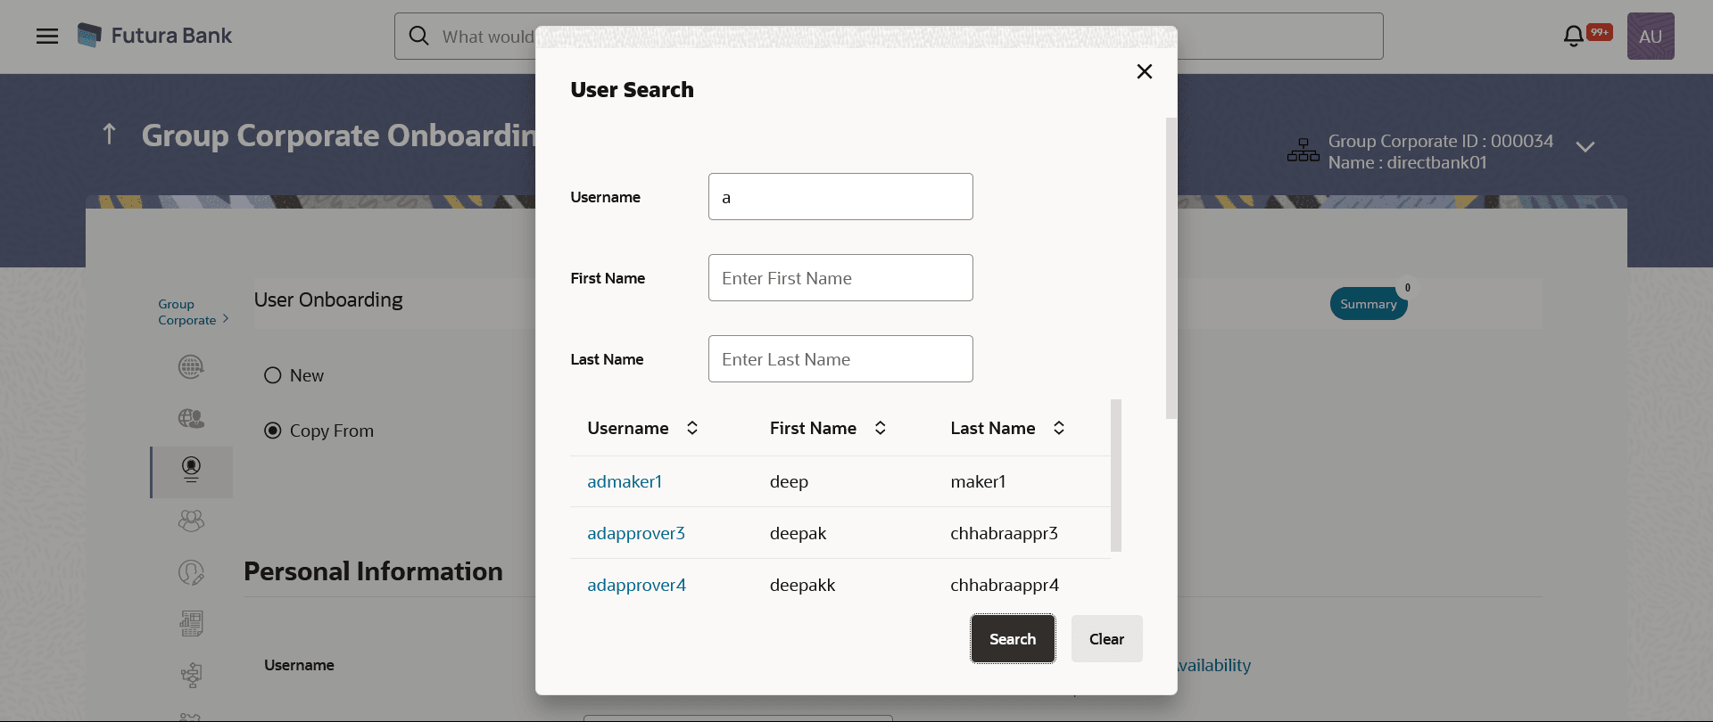Open the User Onboarding sidebar icon
The width and height of the screenshot is (1713, 722).
click(191, 470)
